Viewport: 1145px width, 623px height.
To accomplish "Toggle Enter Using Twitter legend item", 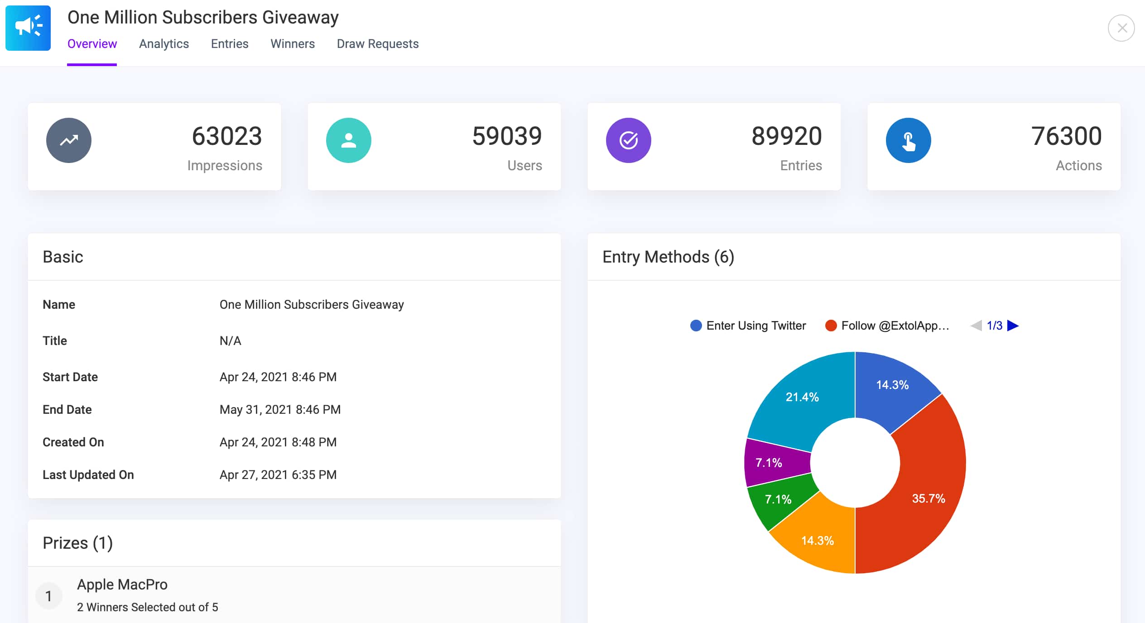I will click(748, 326).
